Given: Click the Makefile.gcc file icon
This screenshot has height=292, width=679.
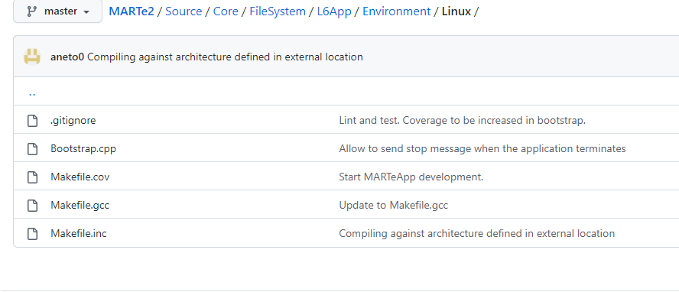Looking at the screenshot, I should tap(32, 205).
